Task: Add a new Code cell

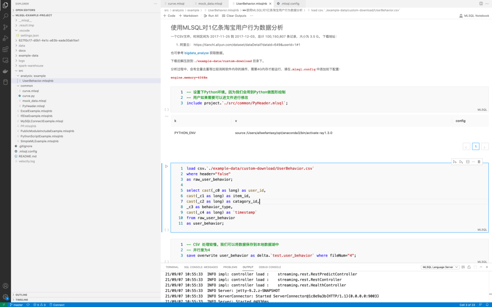Action: [x=169, y=15]
